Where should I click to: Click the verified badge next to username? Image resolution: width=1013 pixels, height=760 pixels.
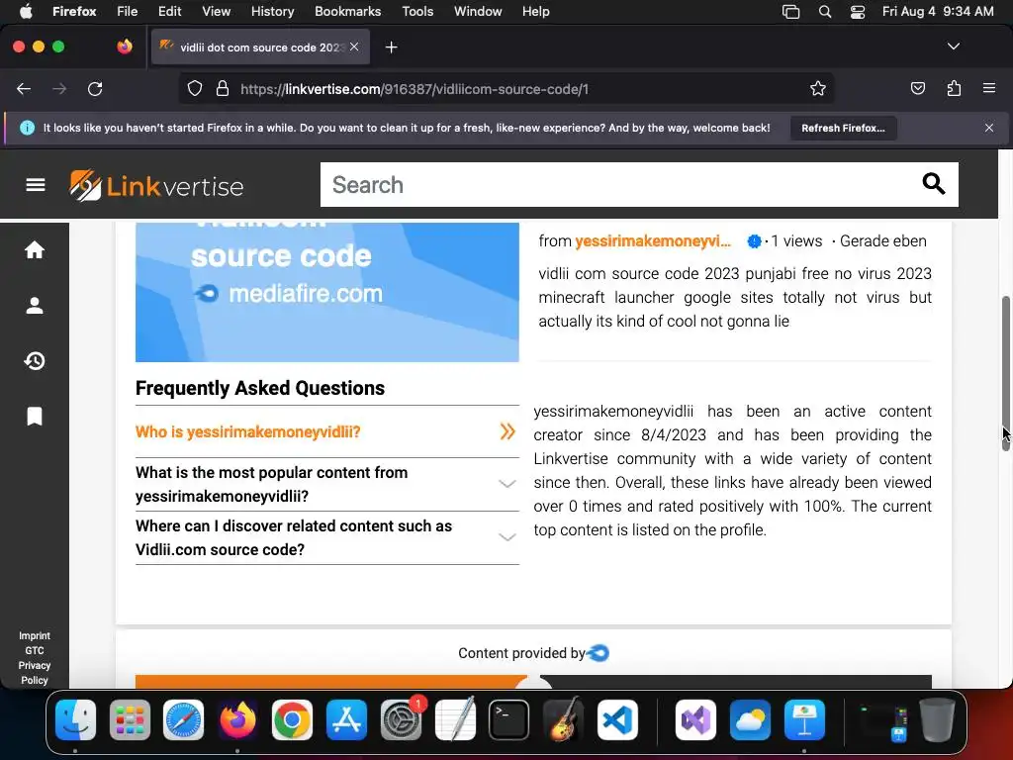pos(754,241)
